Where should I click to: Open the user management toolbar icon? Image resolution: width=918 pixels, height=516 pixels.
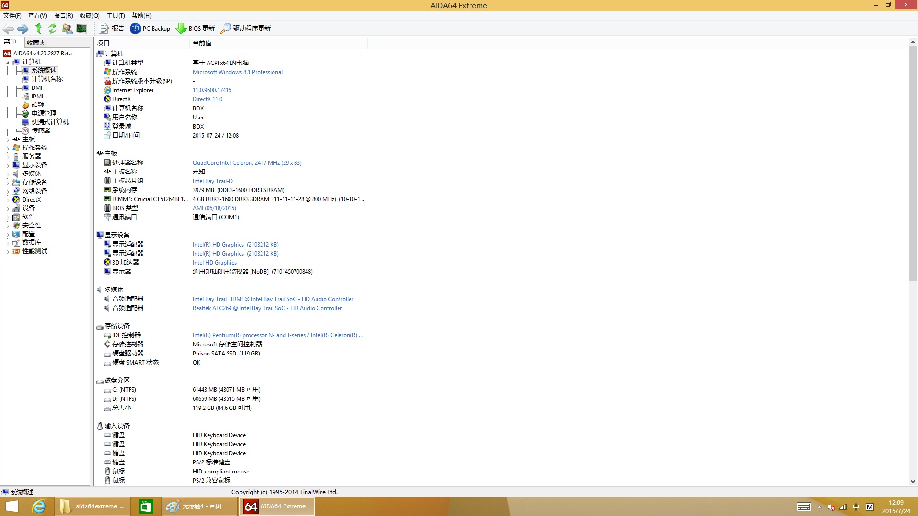click(67, 29)
